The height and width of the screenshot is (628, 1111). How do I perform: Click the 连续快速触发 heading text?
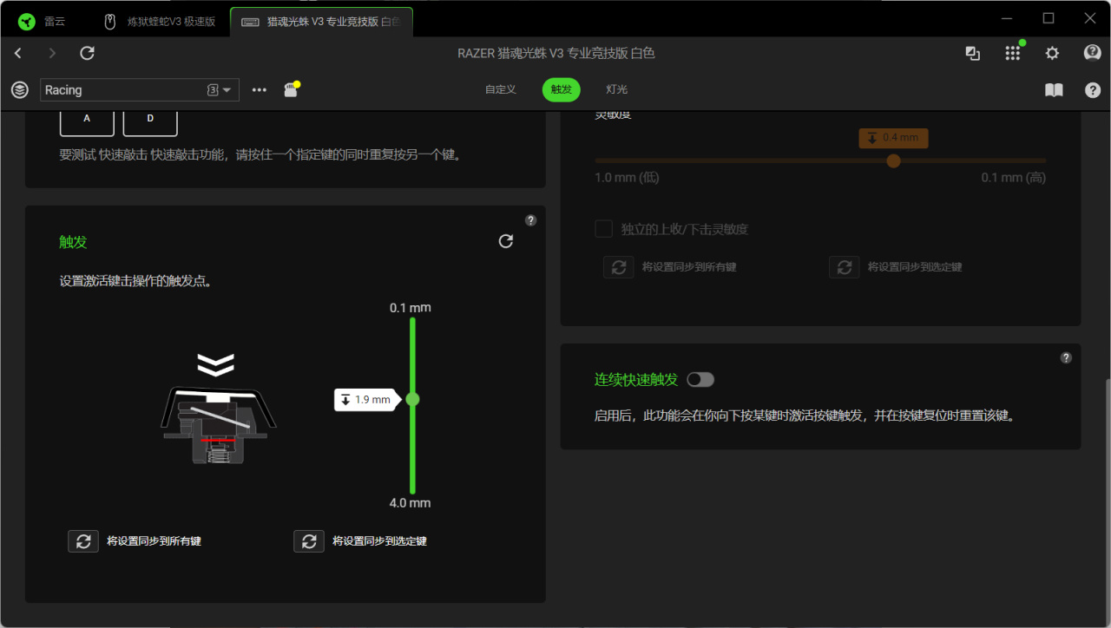[x=636, y=380]
